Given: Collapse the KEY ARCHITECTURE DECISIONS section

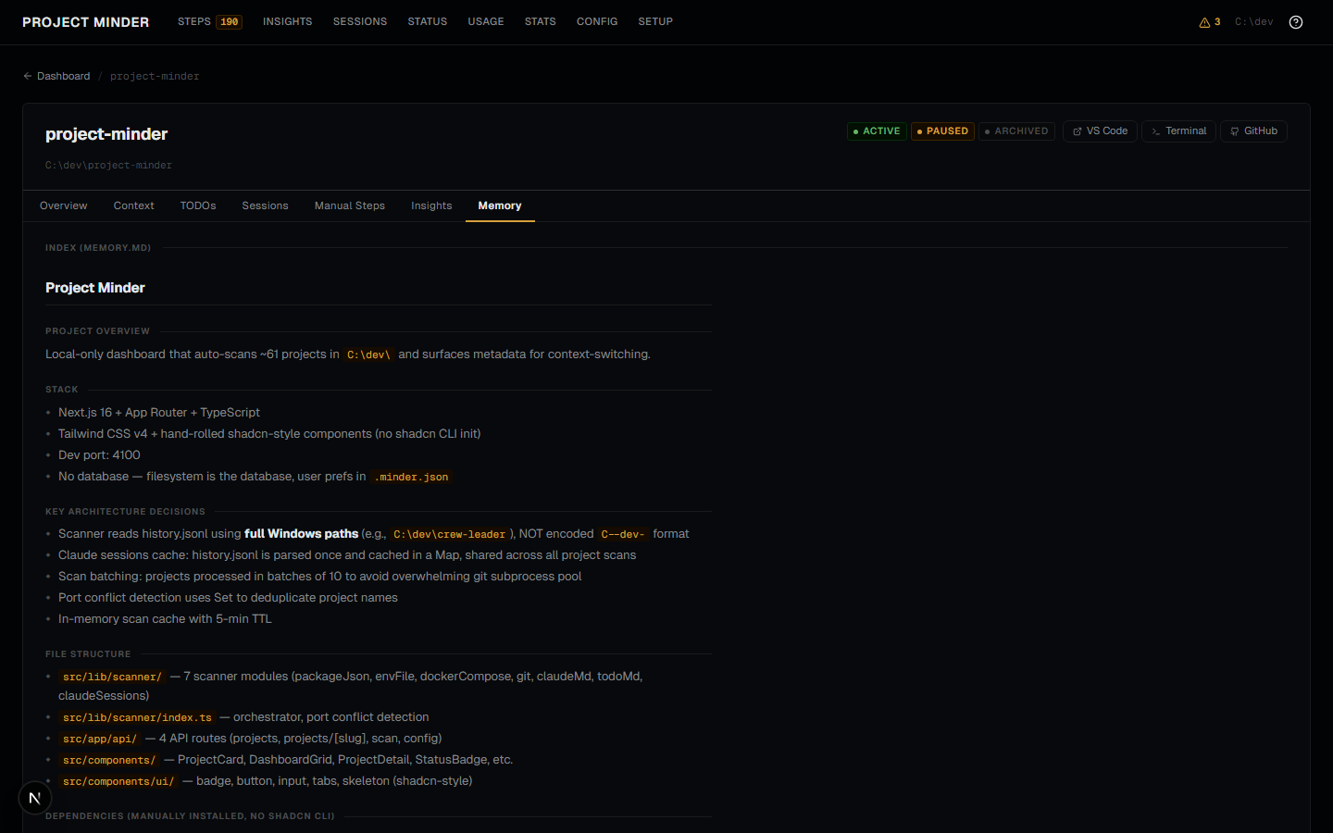Looking at the screenshot, I should [125, 511].
